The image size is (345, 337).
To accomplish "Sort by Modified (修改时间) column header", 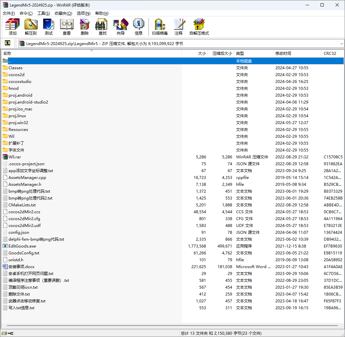I will 297,53.
